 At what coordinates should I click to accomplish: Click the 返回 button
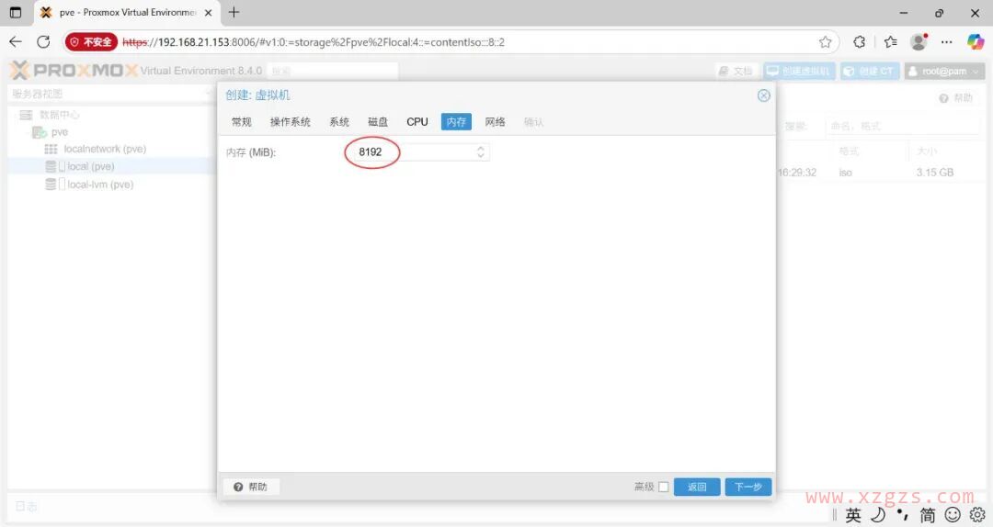(697, 487)
